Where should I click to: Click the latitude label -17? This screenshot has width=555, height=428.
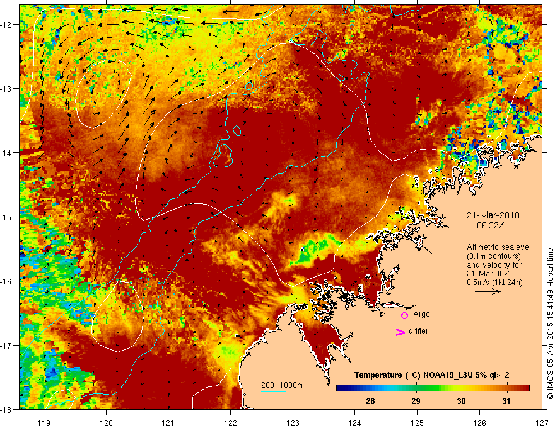(7, 346)
